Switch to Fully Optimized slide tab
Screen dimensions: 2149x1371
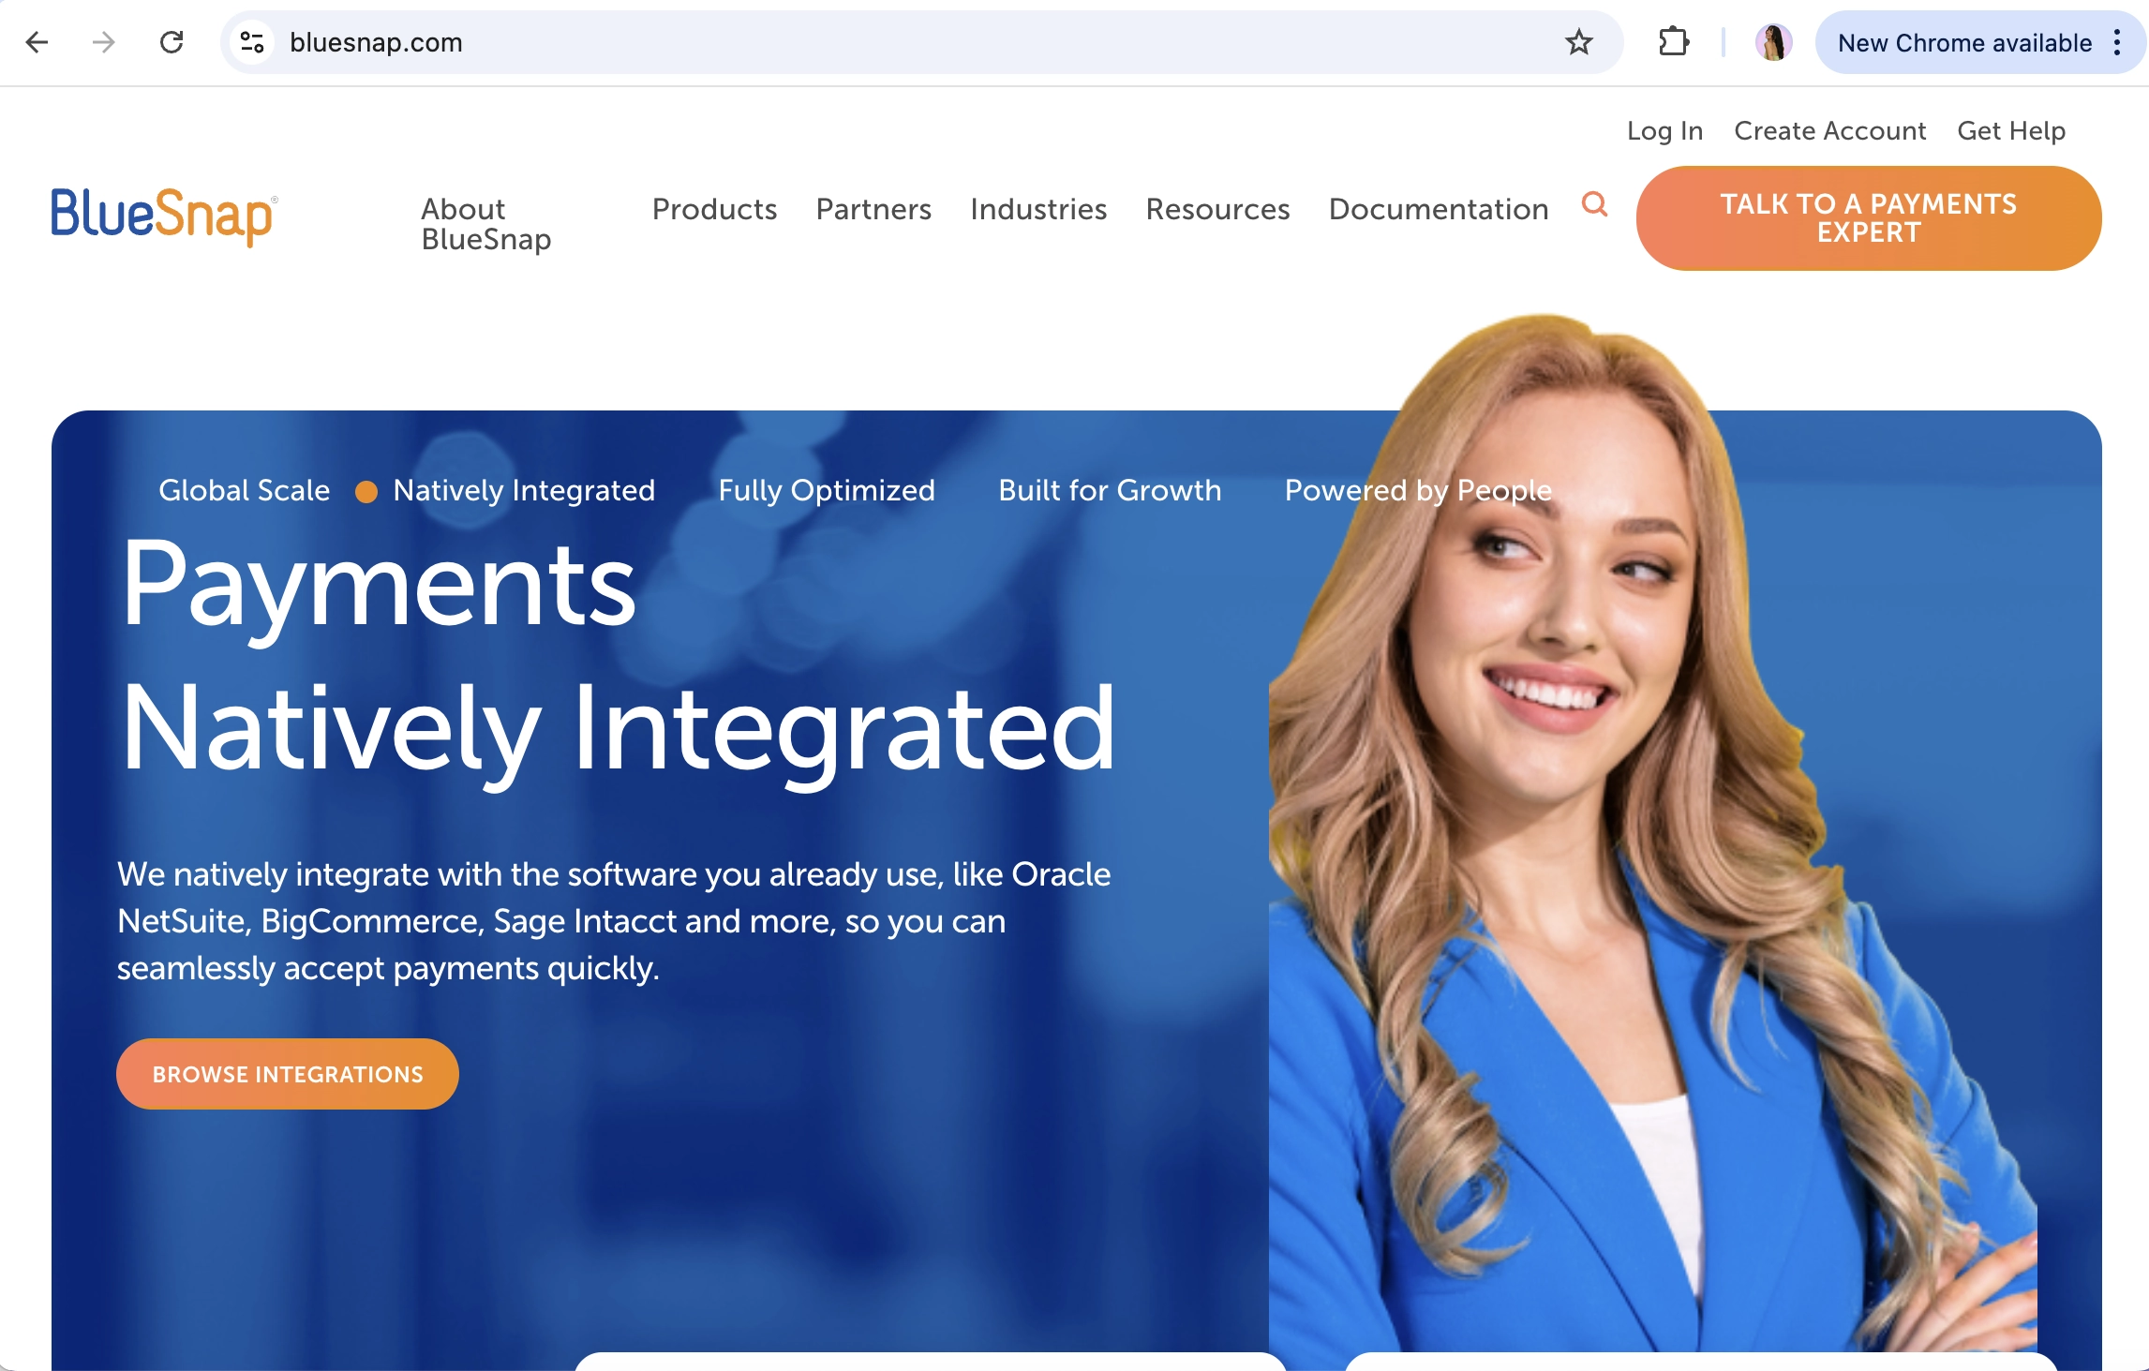tap(827, 490)
